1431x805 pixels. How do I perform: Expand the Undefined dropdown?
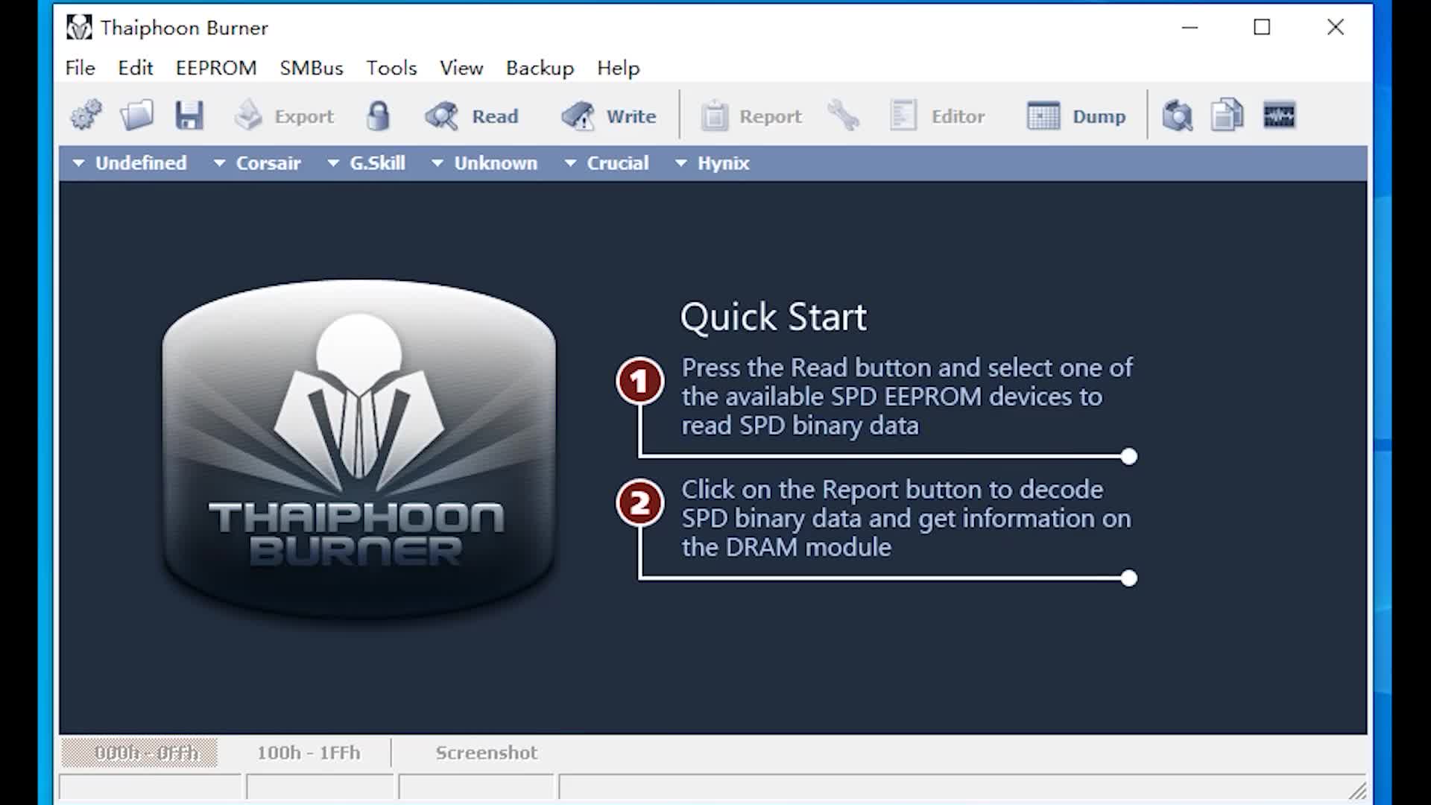pyautogui.click(x=130, y=163)
